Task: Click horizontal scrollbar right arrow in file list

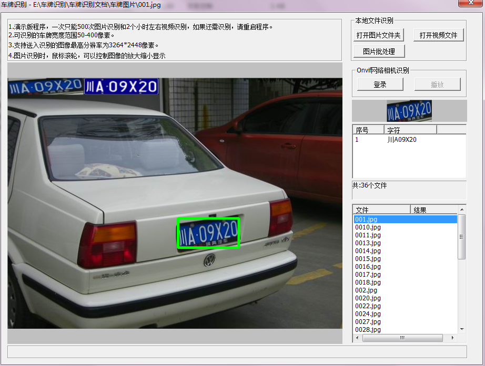Action: pyautogui.click(x=453, y=338)
